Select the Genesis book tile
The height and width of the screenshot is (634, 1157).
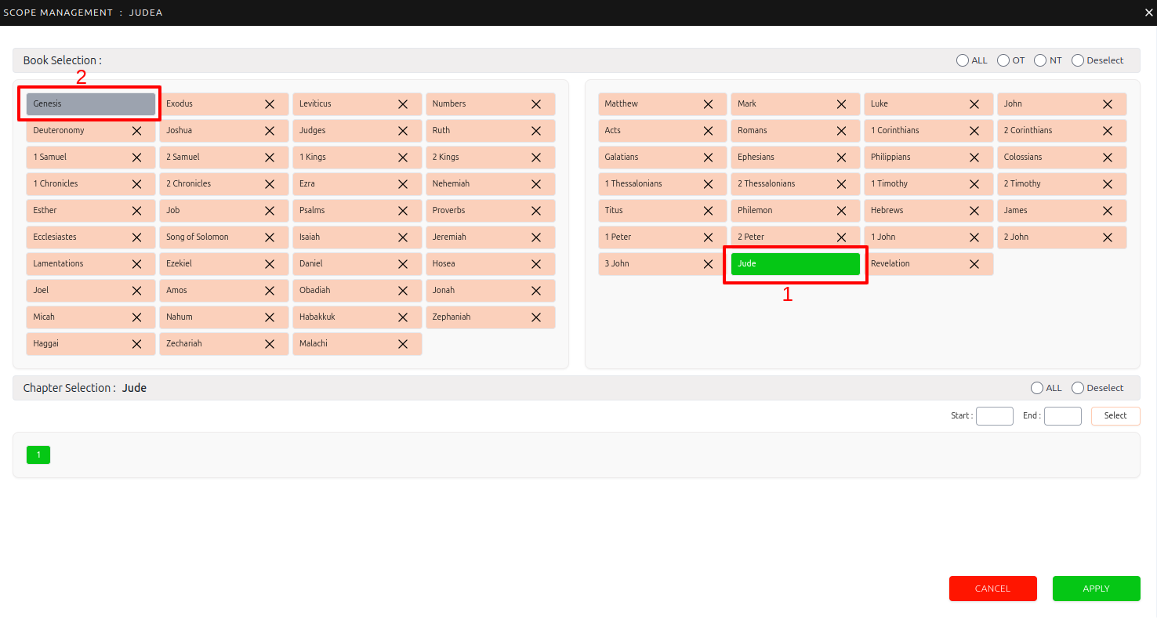click(x=91, y=104)
